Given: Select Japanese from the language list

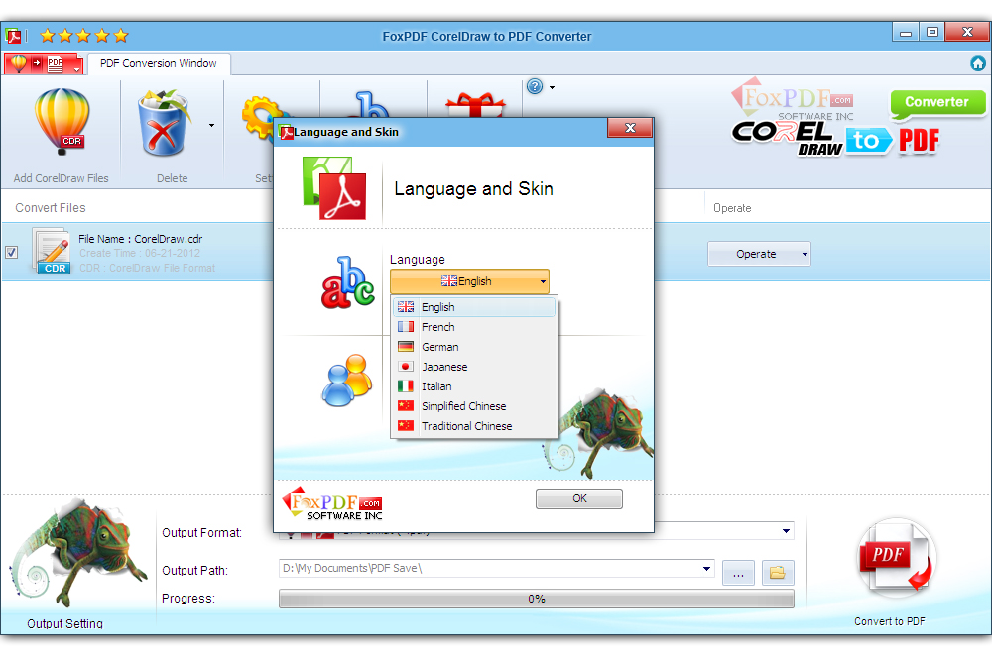Looking at the screenshot, I should pos(474,367).
